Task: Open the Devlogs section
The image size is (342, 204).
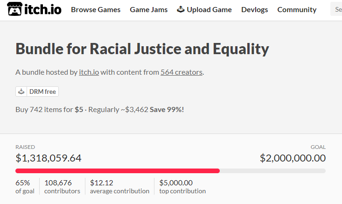Action: [x=255, y=10]
